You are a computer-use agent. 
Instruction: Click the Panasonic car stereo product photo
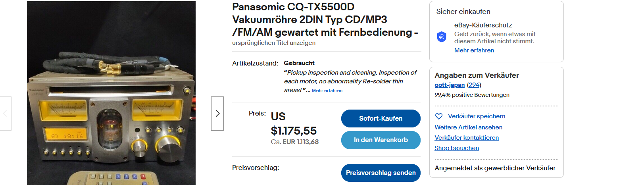111,93
